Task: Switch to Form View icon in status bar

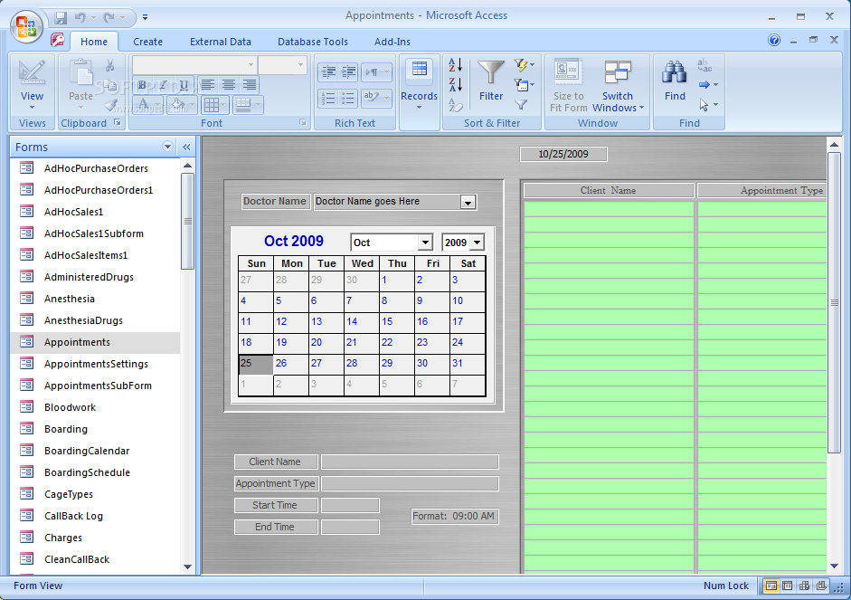Action: (x=771, y=586)
